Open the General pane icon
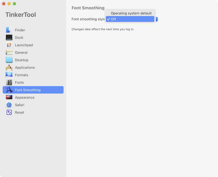The height and width of the screenshot is (177, 218). pyautogui.click(x=9, y=52)
